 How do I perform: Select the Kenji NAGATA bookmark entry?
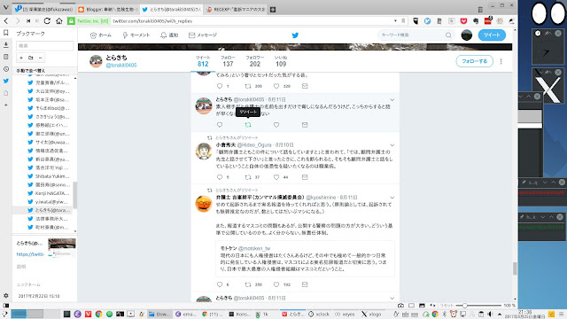(49, 193)
